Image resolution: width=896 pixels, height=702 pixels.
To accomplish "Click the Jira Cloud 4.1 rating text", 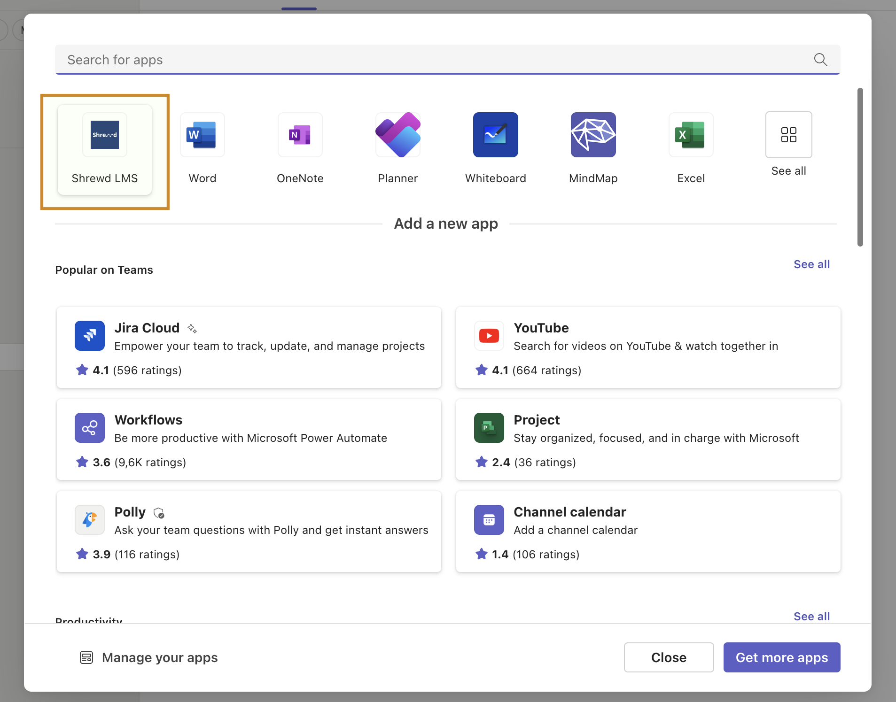I will (137, 370).
